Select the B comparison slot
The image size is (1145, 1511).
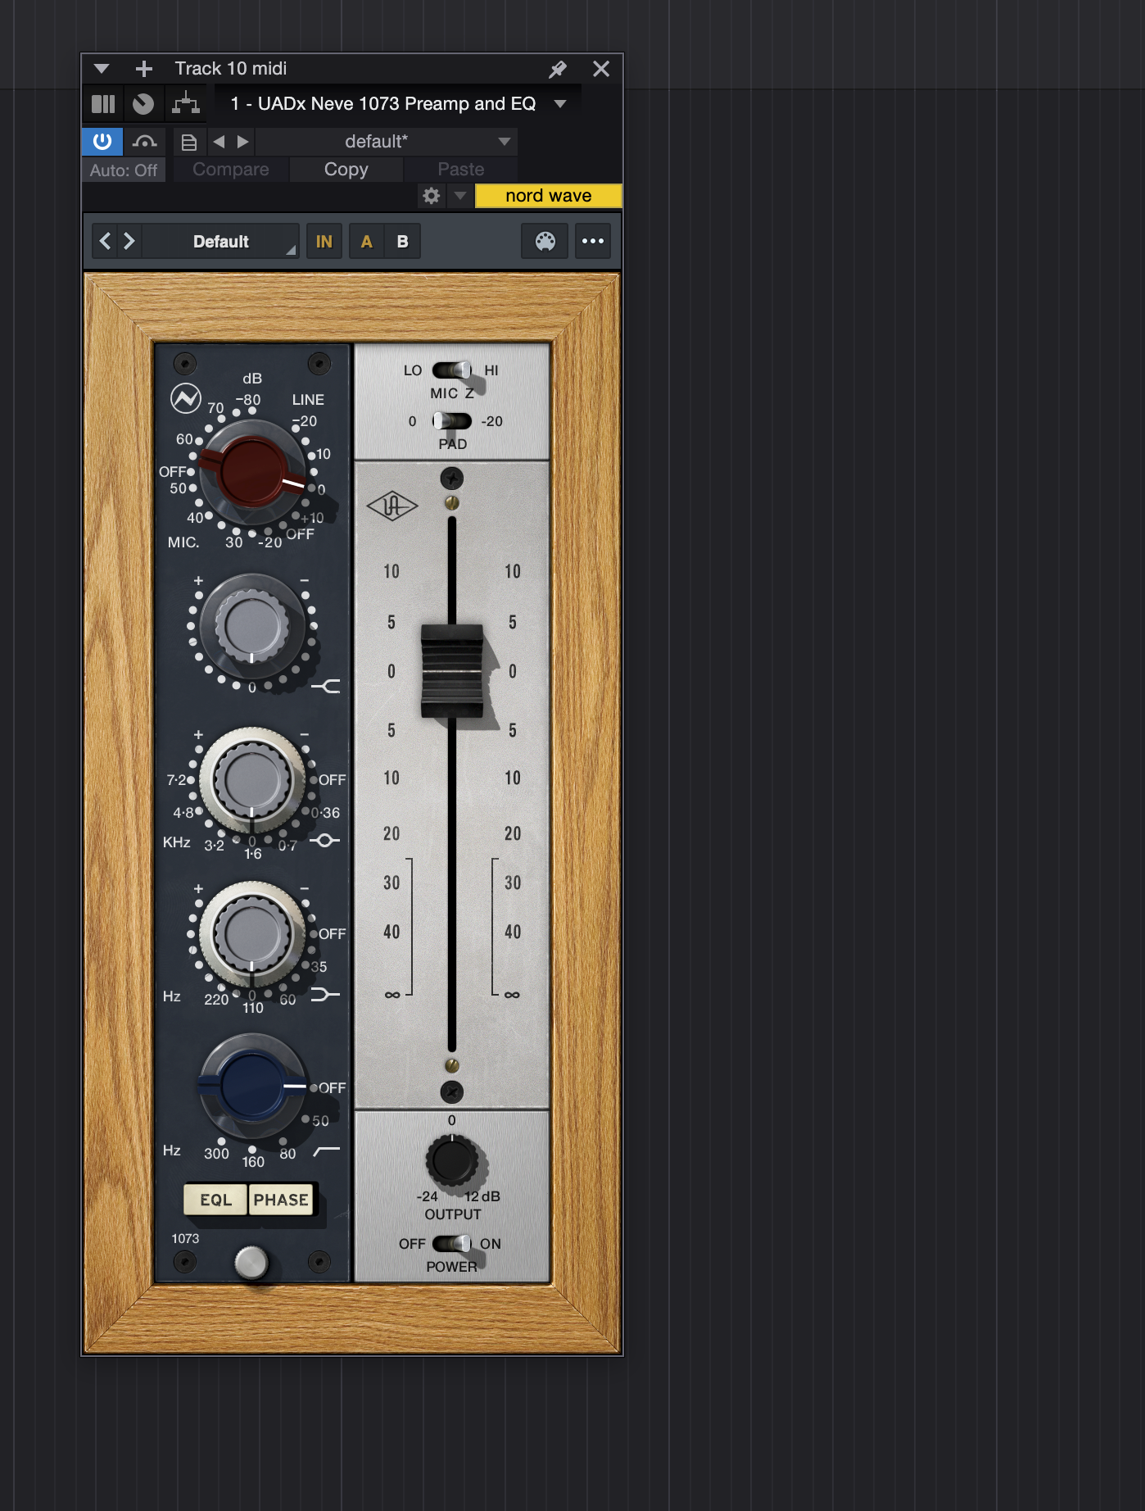[x=403, y=242]
